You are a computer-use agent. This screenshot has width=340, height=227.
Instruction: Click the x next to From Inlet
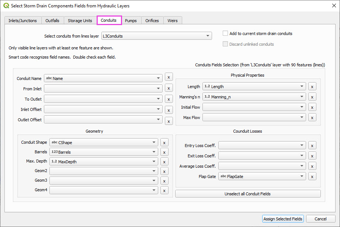click(x=169, y=88)
